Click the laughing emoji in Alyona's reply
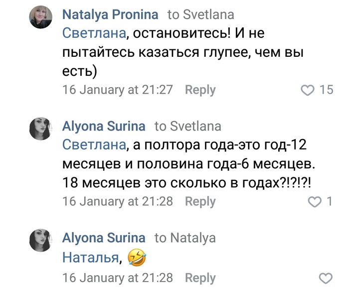This screenshot has height=292, width=349. click(136, 257)
